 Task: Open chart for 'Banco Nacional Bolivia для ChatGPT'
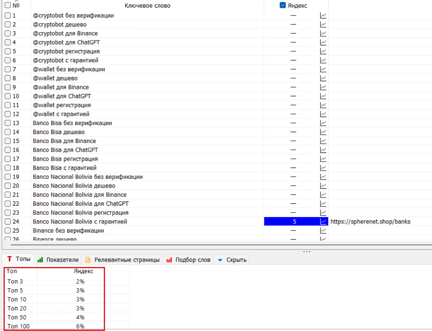click(x=323, y=204)
